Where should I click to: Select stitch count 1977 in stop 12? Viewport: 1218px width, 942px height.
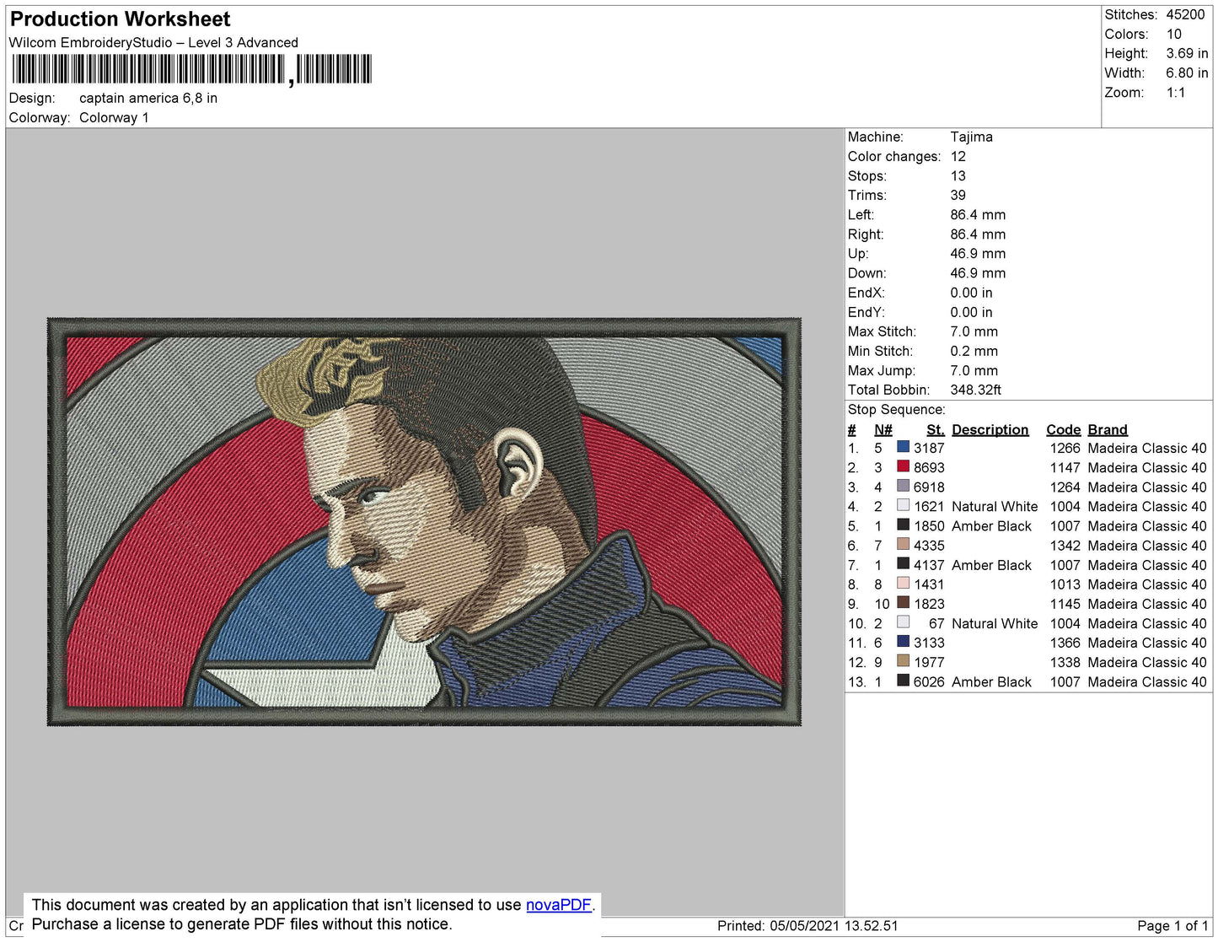click(x=929, y=662)
